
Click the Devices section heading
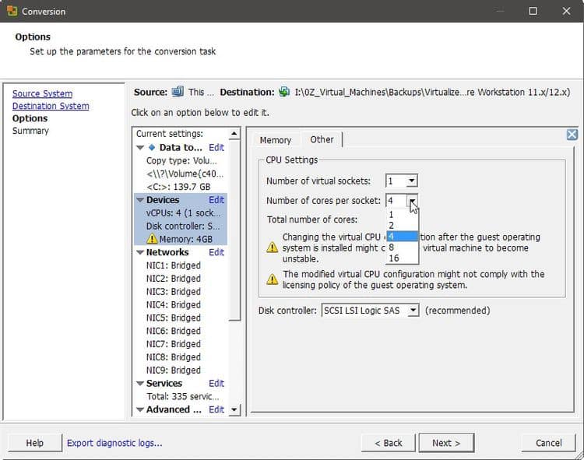click(x=163, y=200)
